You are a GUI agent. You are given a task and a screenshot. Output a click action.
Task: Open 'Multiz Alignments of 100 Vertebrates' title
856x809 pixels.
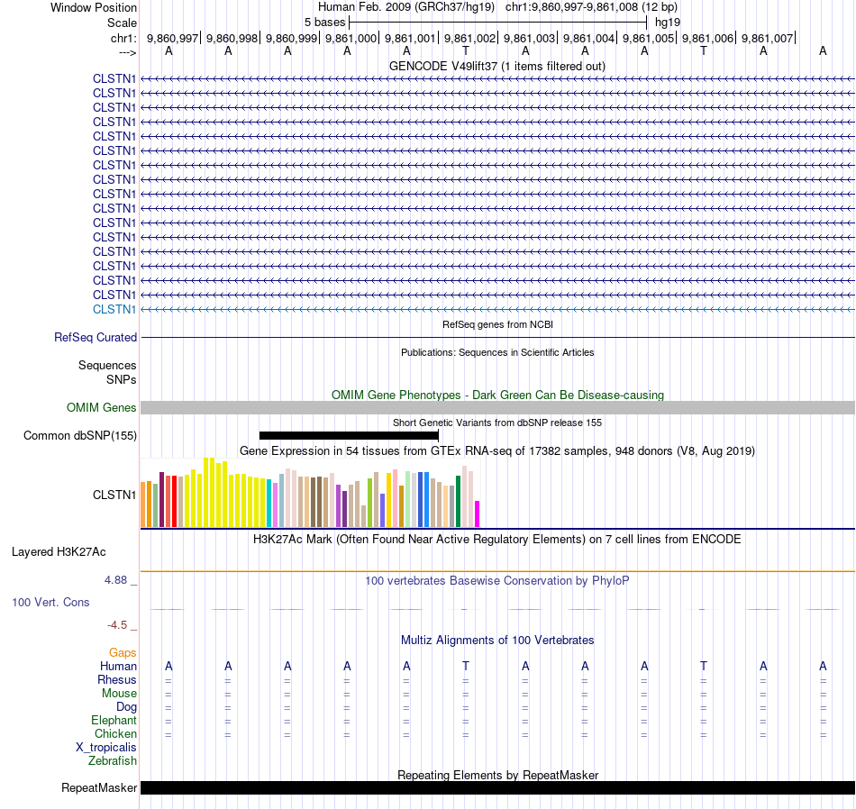(x=497, y=641)
